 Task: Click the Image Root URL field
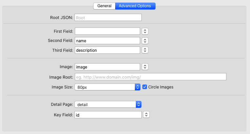pos(151,77)
